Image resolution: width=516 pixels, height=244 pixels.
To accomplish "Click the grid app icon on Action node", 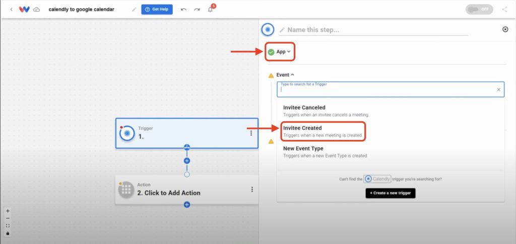I will pos(126,190).
